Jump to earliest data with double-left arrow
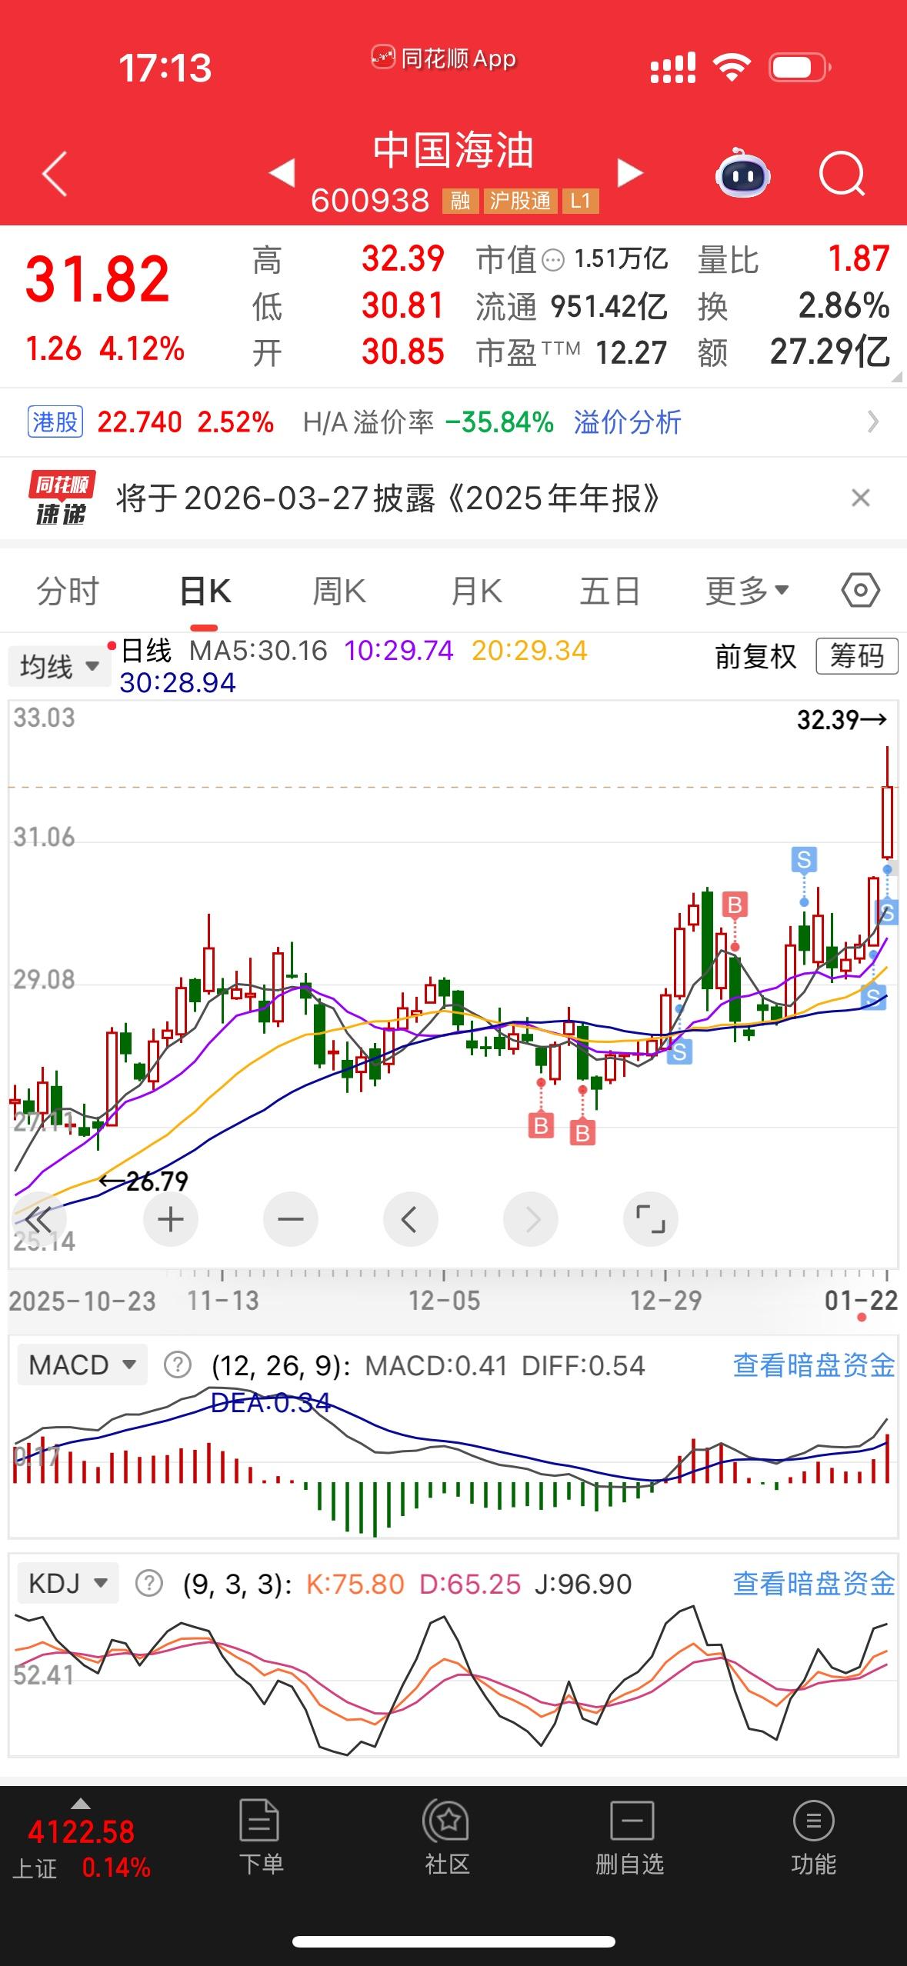This screenshot has width=907, height=1966. 38,1219
